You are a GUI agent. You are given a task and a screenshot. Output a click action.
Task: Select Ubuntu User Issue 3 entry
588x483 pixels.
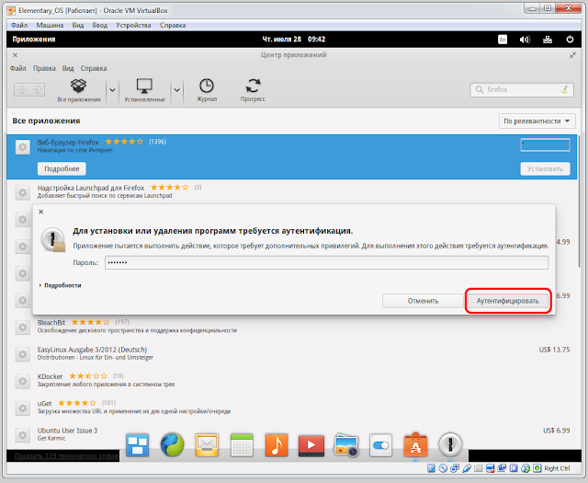pyautogui.click(x=292, y=434)
